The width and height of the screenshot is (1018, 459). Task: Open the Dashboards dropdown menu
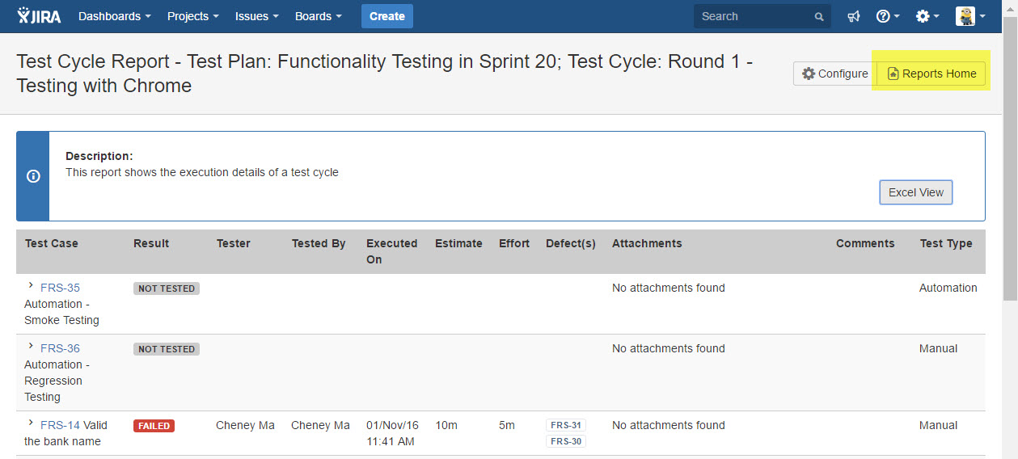pyautogui.click(x=114, y=16)
